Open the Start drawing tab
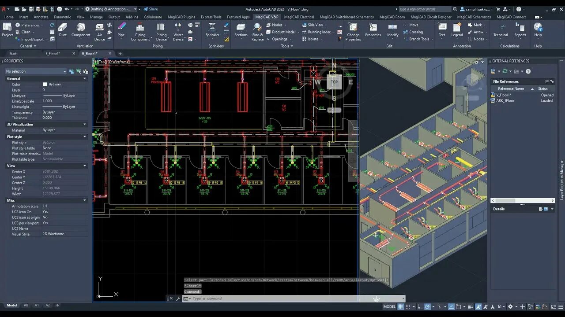 13,53
